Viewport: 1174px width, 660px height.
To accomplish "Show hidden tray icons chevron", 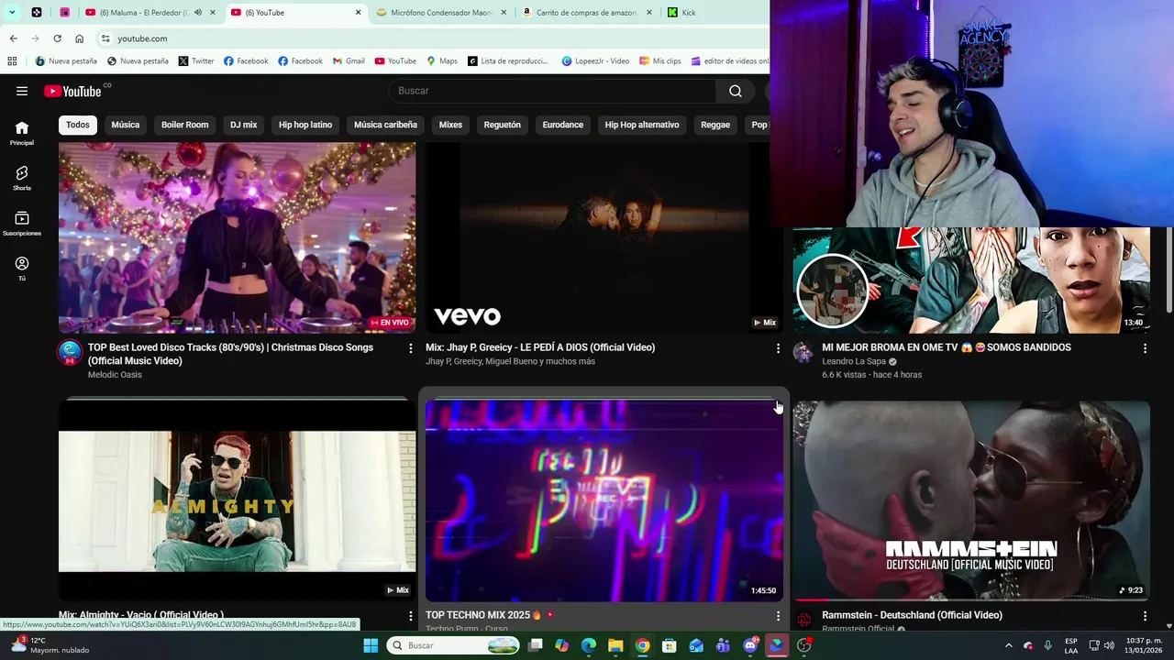I will [x=1008, y=645].
